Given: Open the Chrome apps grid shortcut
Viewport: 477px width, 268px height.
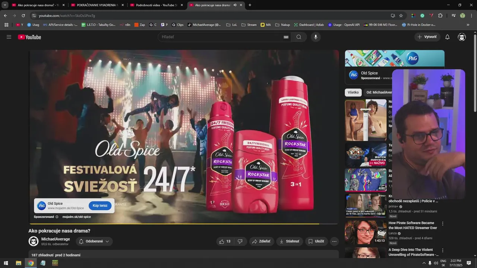Looking at the screenshot, I should click(6, 25).
